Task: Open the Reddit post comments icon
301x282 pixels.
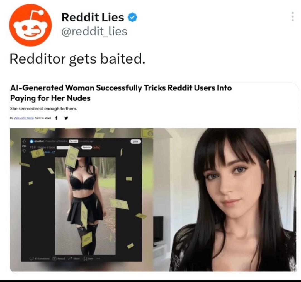Action: [31, 258]
